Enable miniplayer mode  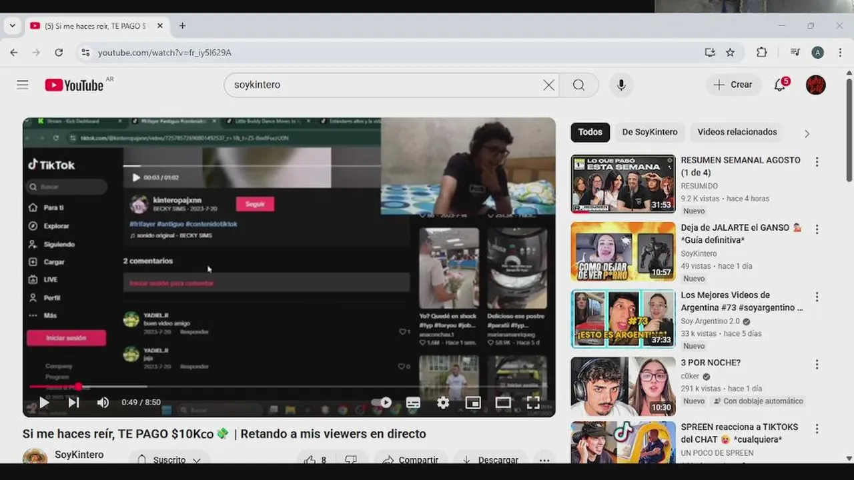[473, 402]
